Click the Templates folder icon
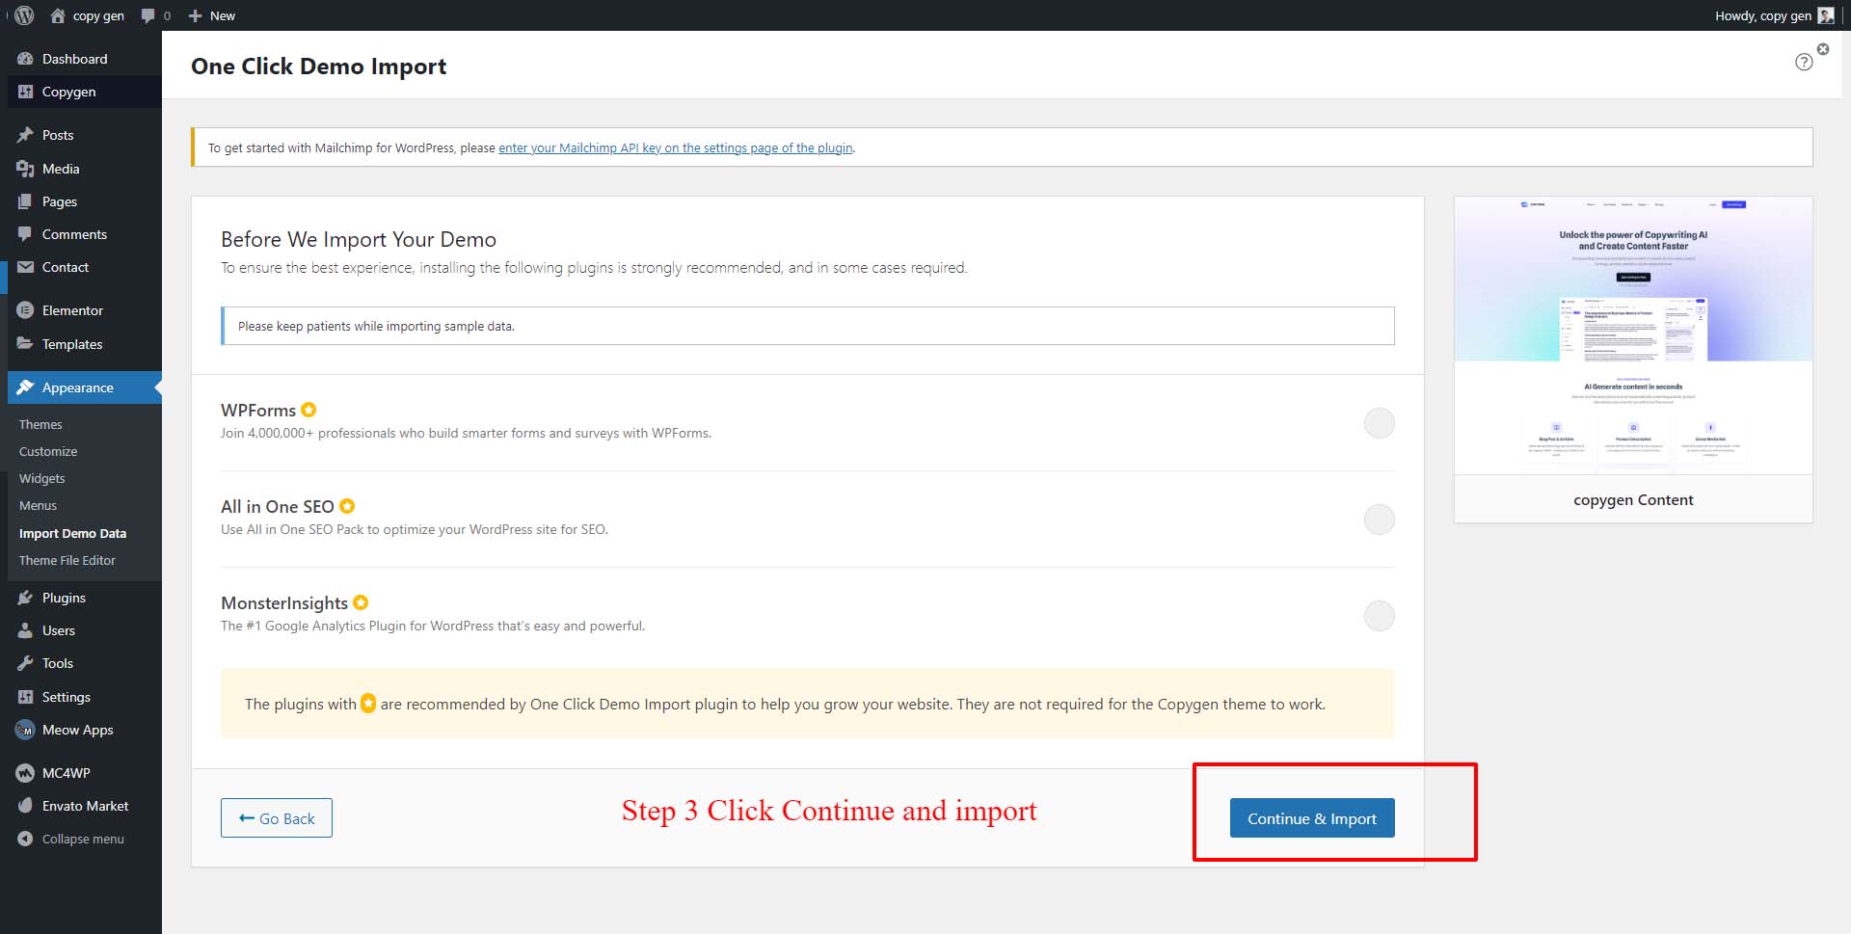 point(25,344)
